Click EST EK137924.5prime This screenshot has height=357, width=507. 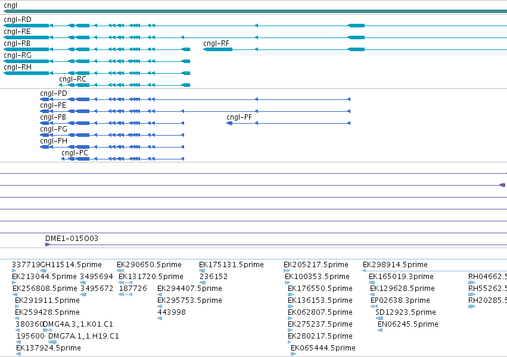(x=48, y=348)
